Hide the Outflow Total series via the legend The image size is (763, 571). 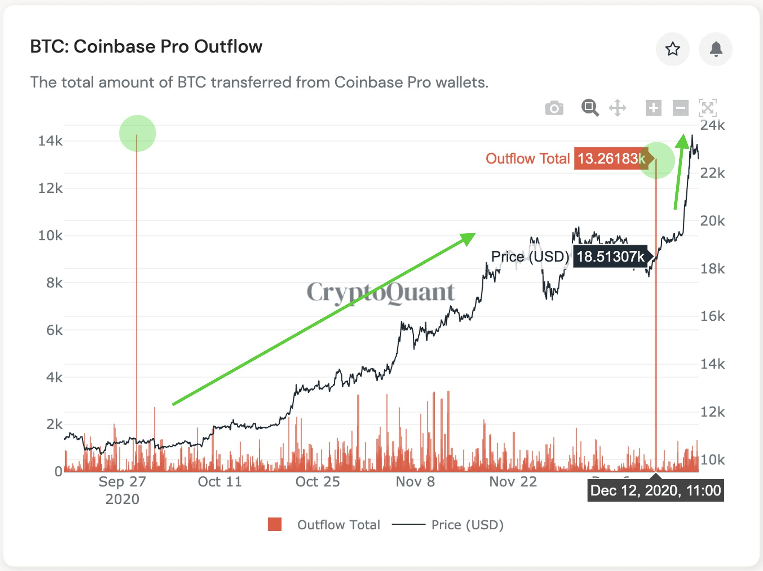[x=338, y=525]
